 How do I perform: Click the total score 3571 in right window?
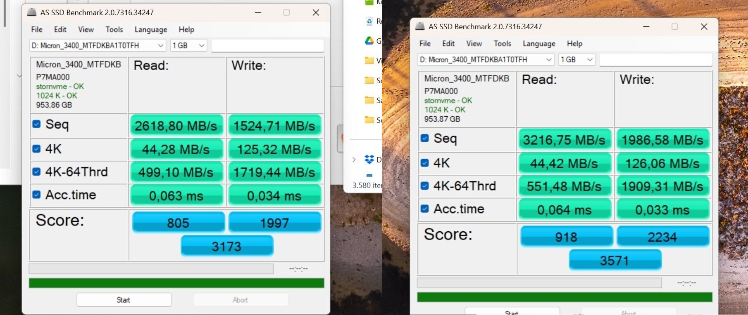615,261
